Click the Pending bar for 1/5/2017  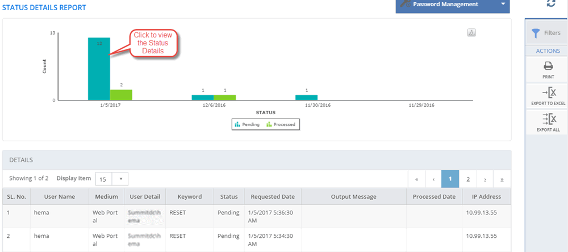(99, 69)
